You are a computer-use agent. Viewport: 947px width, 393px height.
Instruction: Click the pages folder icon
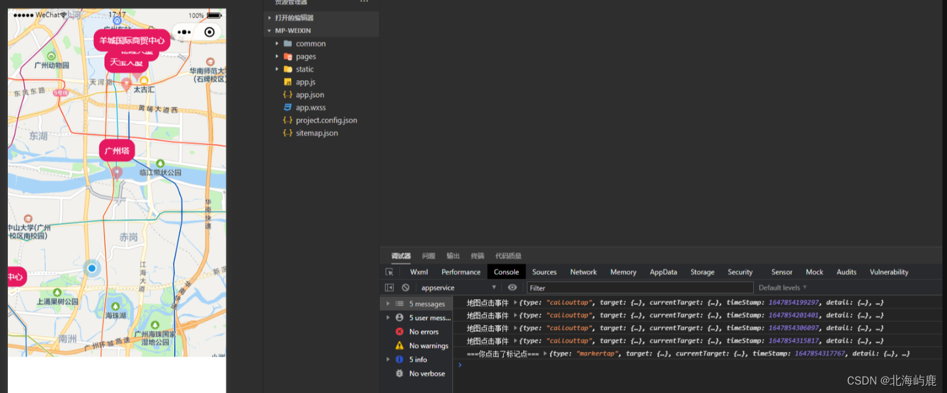[288, 57]
